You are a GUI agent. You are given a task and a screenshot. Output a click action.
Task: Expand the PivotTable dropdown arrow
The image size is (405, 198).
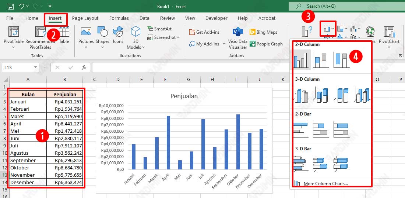14,47
